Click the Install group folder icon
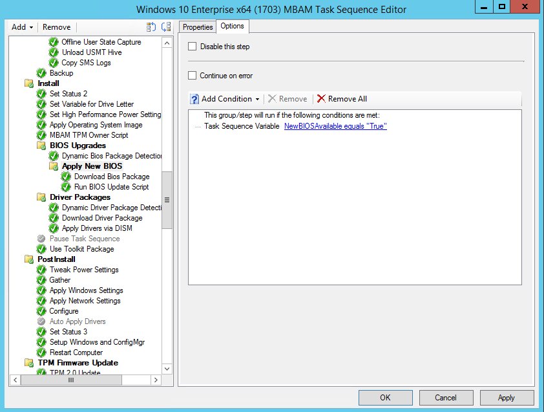 tap(29, 83)
